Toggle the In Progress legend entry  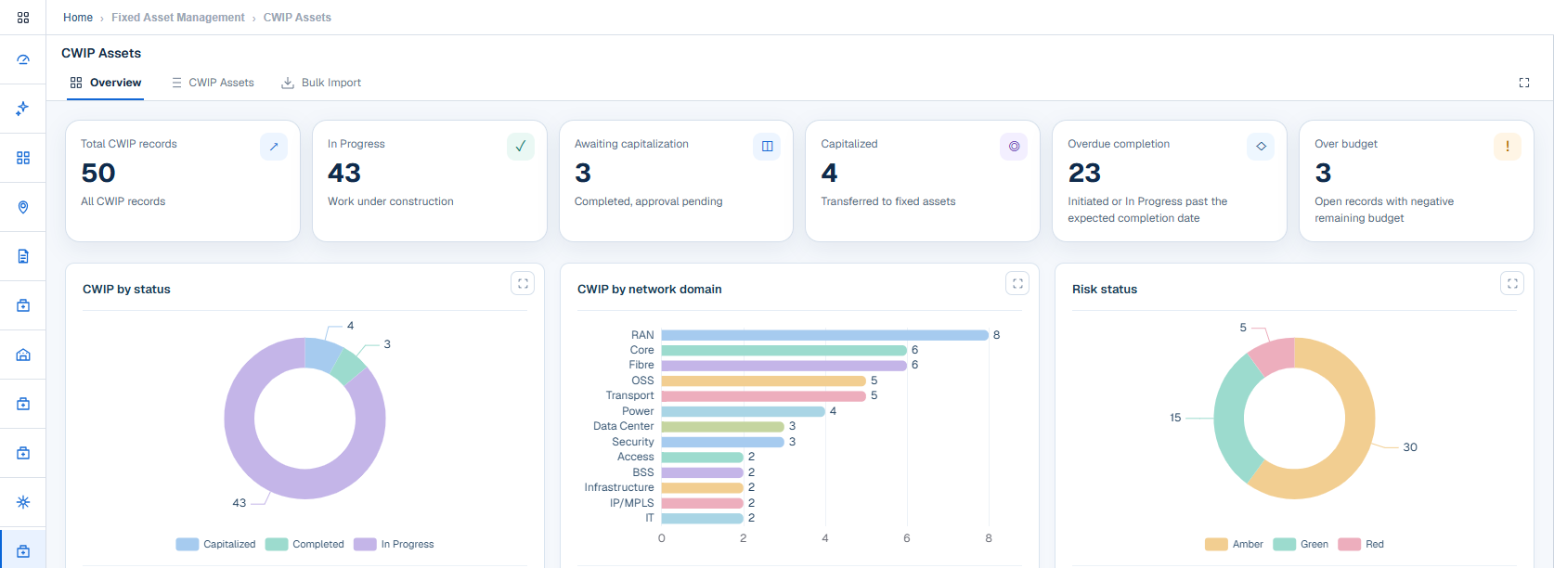coord(394,545)
